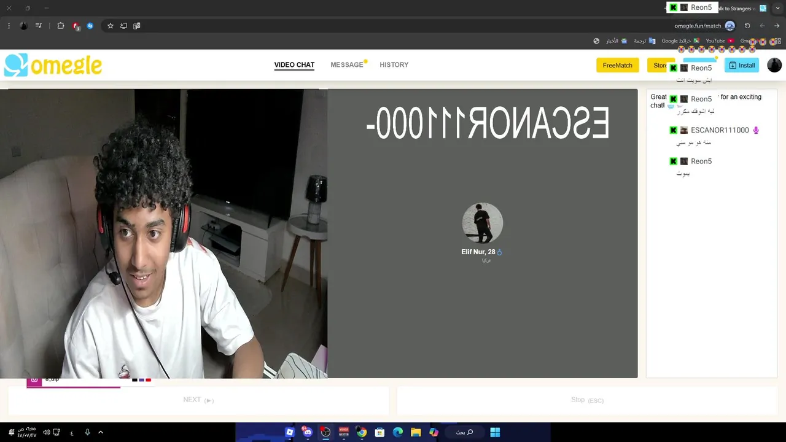Open the media control playlist icon

(39, 26)
